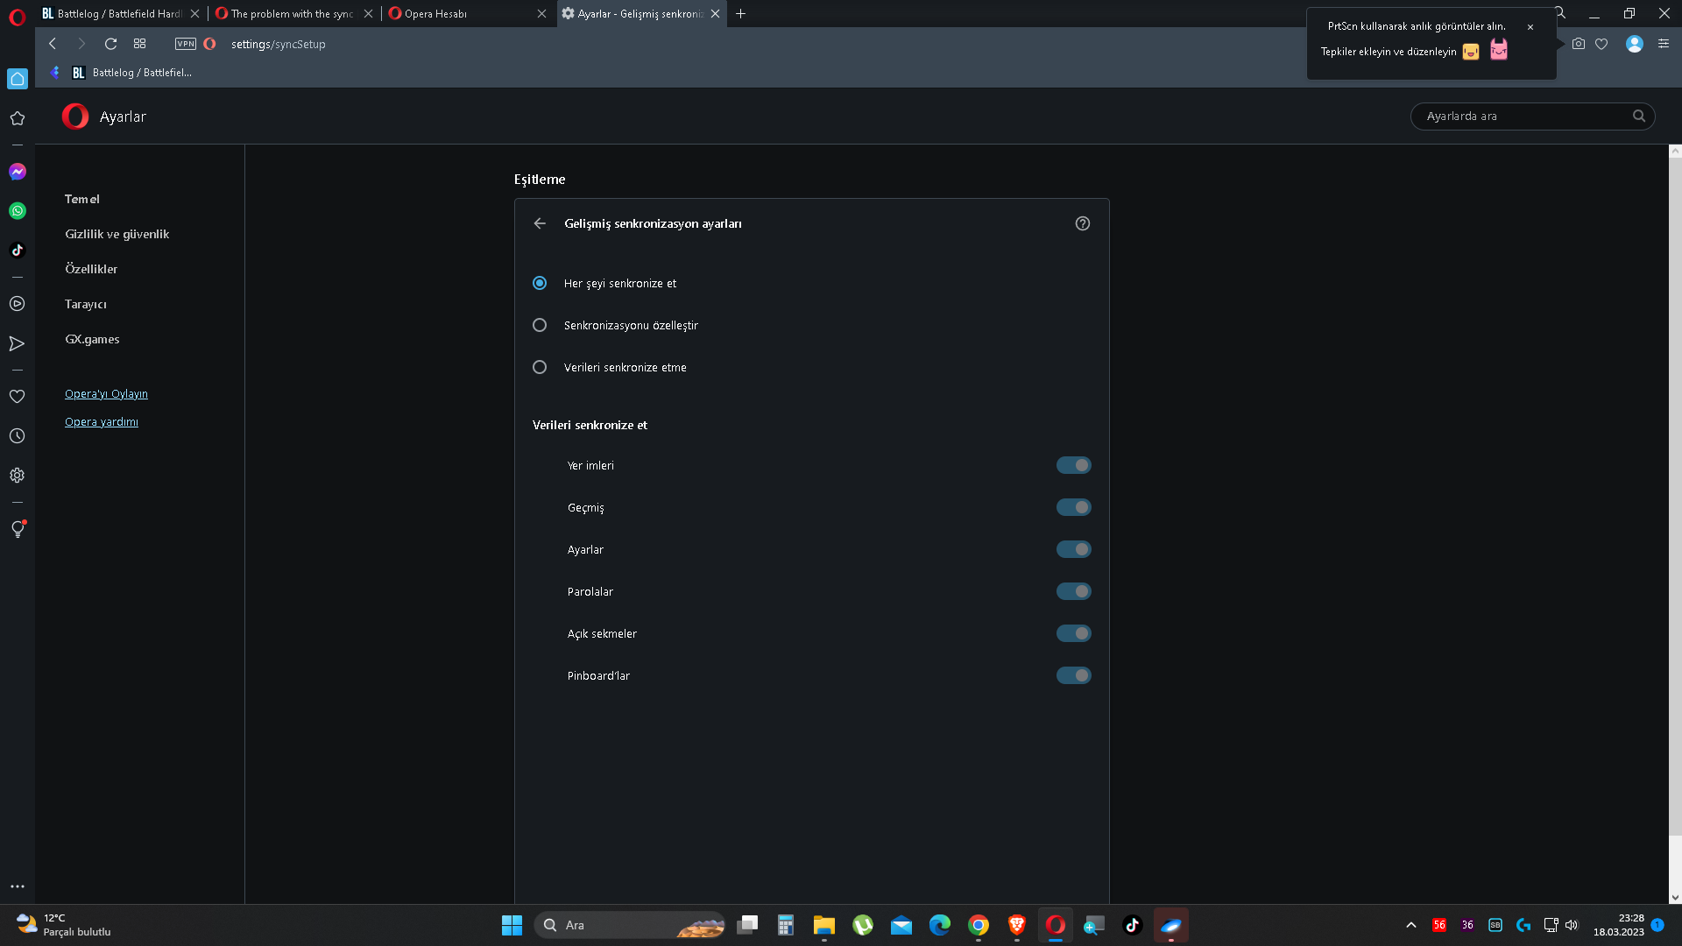The width and height of the screenshot is (1682, 946).
Task: Click the Opera menu logo top-left
Action: coord(17,17)
